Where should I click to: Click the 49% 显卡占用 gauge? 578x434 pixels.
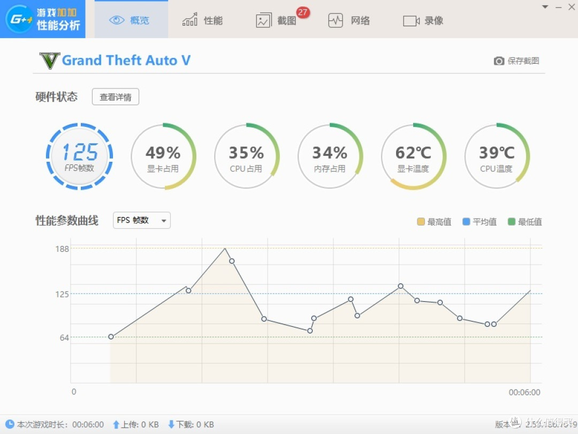[x=163, y=156]
